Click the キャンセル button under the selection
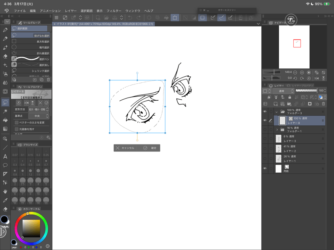The width and height of the screenshot is (334, 250). 126,148
